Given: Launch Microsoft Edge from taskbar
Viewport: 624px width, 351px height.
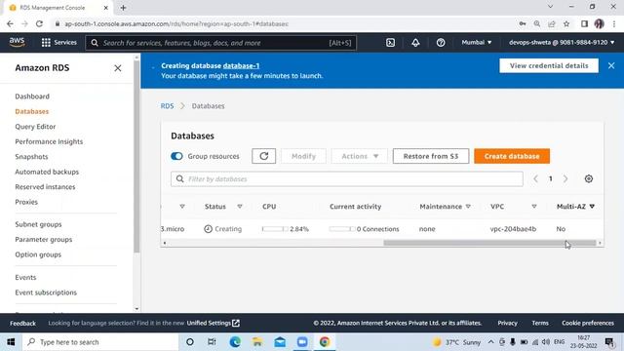Looking at the screenshot, I should click(235, 342).
